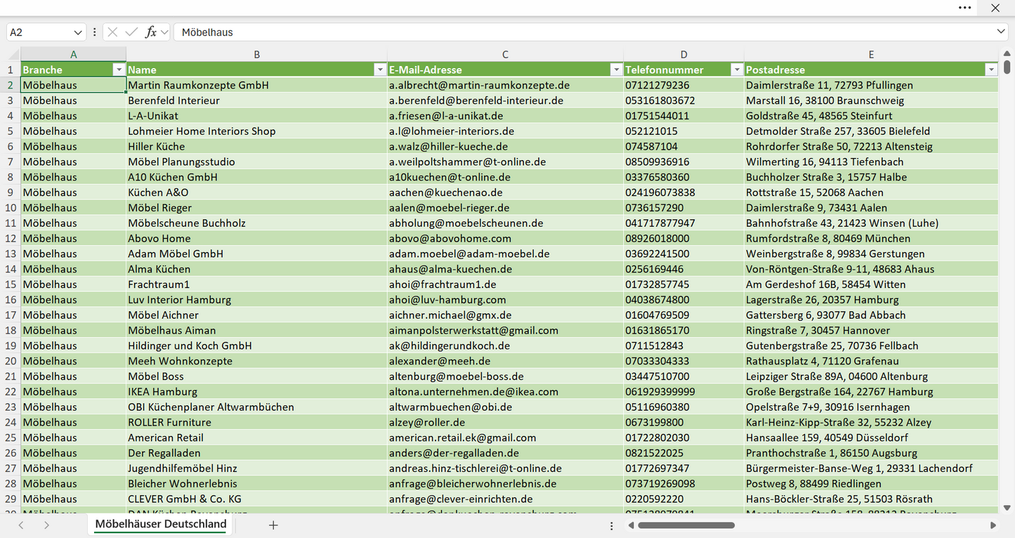
Task: Switch to Möbelhäuser Deutschland sheet tab
Action: click(x=161, y=524)
